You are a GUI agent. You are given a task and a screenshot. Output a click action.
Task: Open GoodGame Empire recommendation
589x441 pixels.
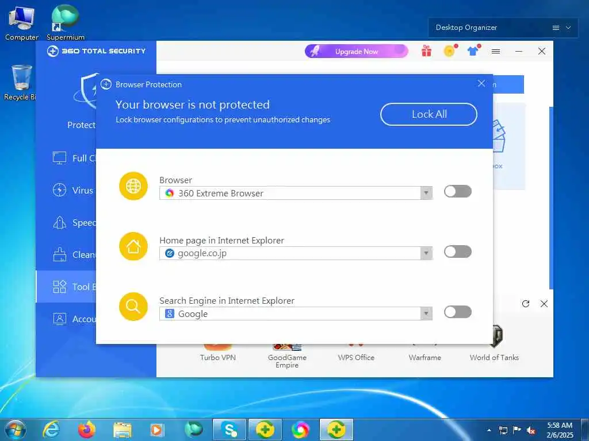287,356
